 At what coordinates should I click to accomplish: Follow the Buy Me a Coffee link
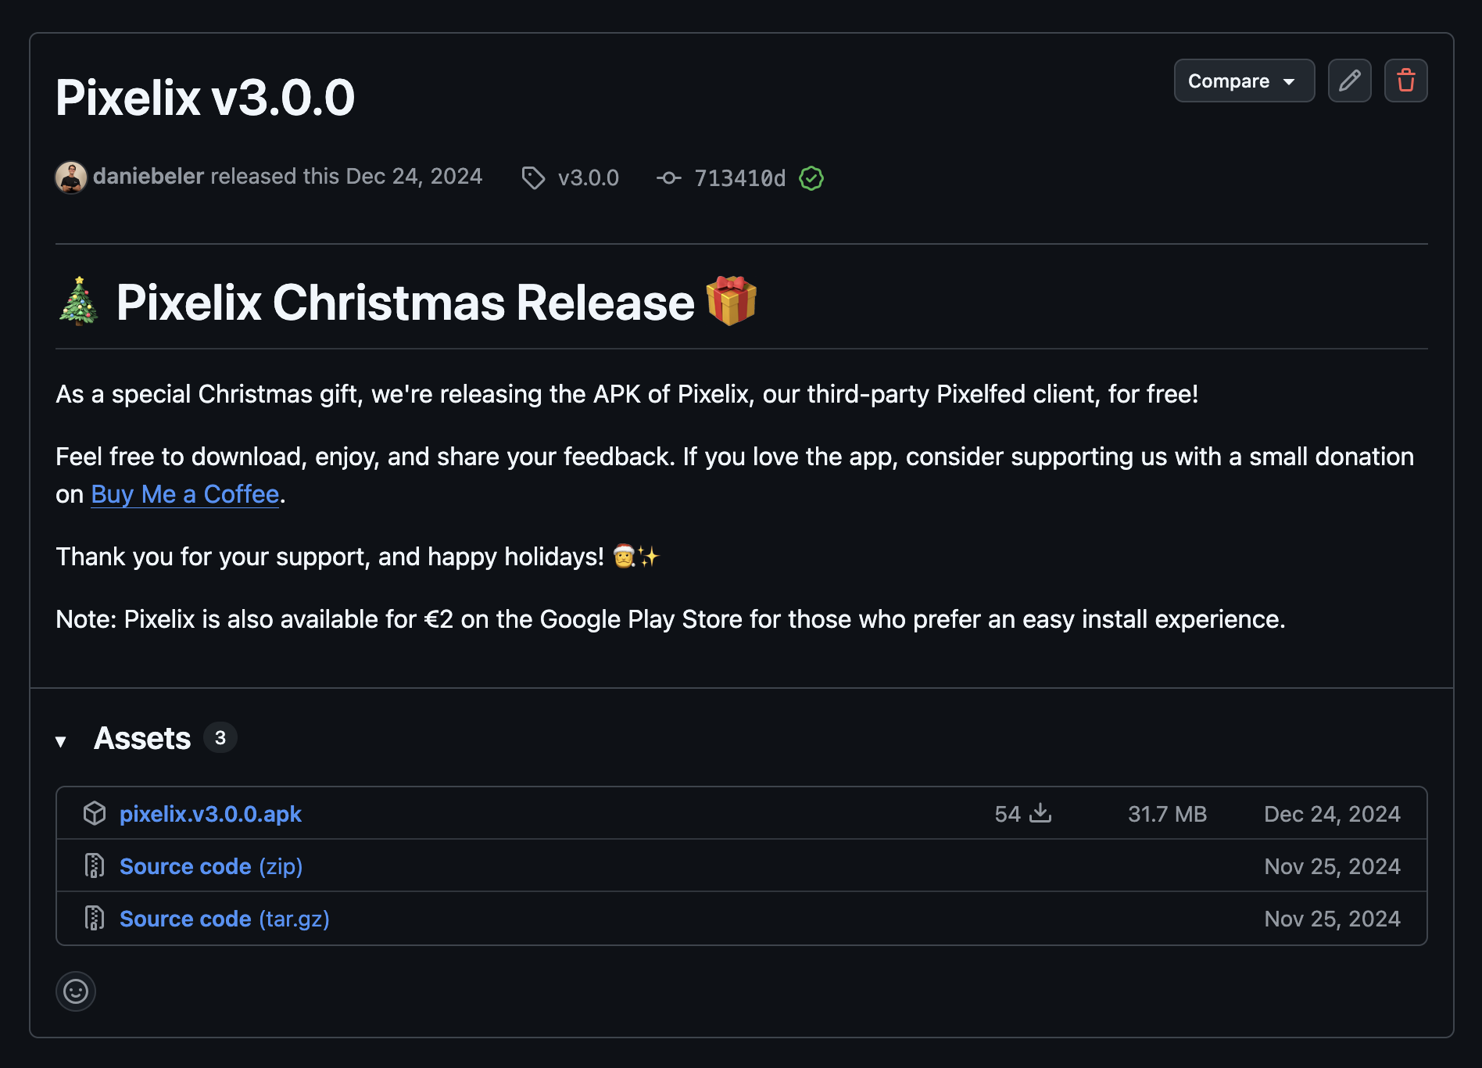(185, 494)
